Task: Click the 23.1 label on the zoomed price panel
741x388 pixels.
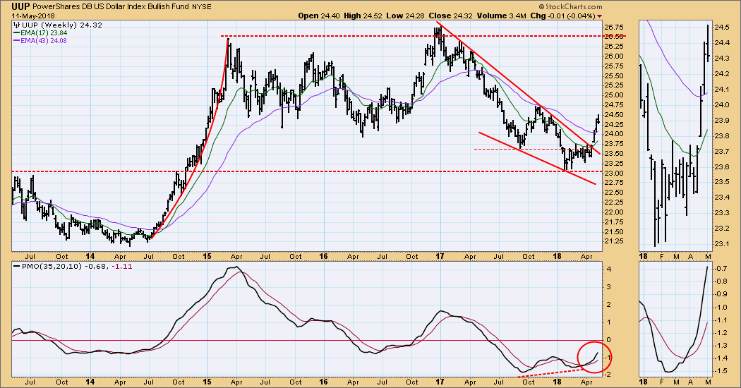Action: (x=722, y=244)
